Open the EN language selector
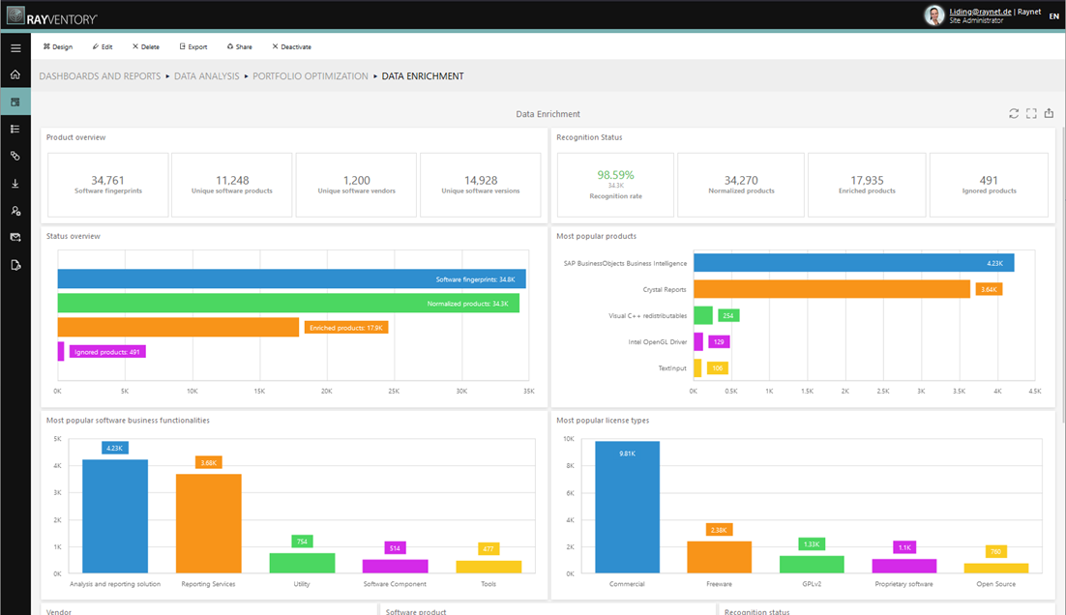This screenshot has height=615, width=1066. coord(1053,15)
